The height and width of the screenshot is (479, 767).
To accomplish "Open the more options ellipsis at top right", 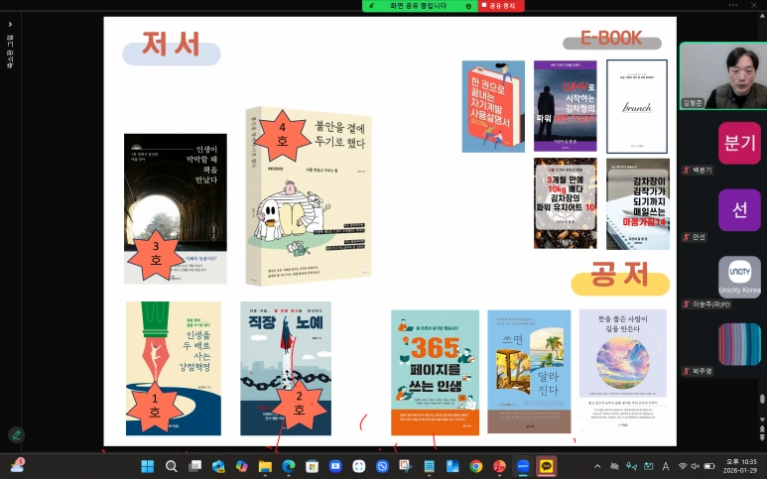I will (732, 5).
